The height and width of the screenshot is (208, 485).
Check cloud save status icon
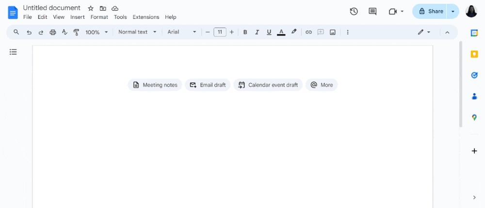coord(115,8)
